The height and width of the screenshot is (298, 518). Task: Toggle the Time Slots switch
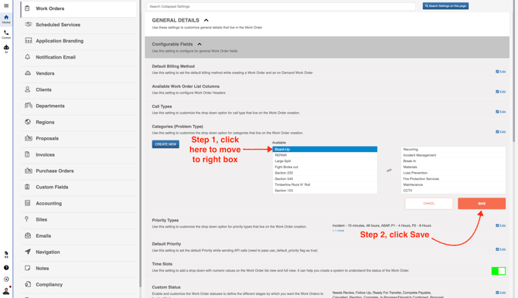(x=499, y=271)
